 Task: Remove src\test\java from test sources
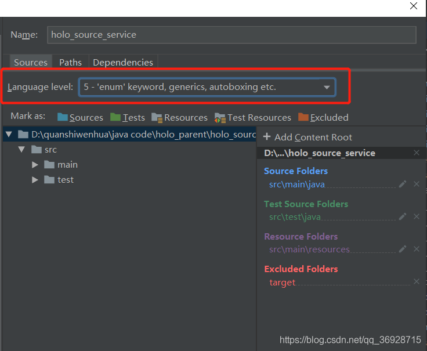pos(417,216)
